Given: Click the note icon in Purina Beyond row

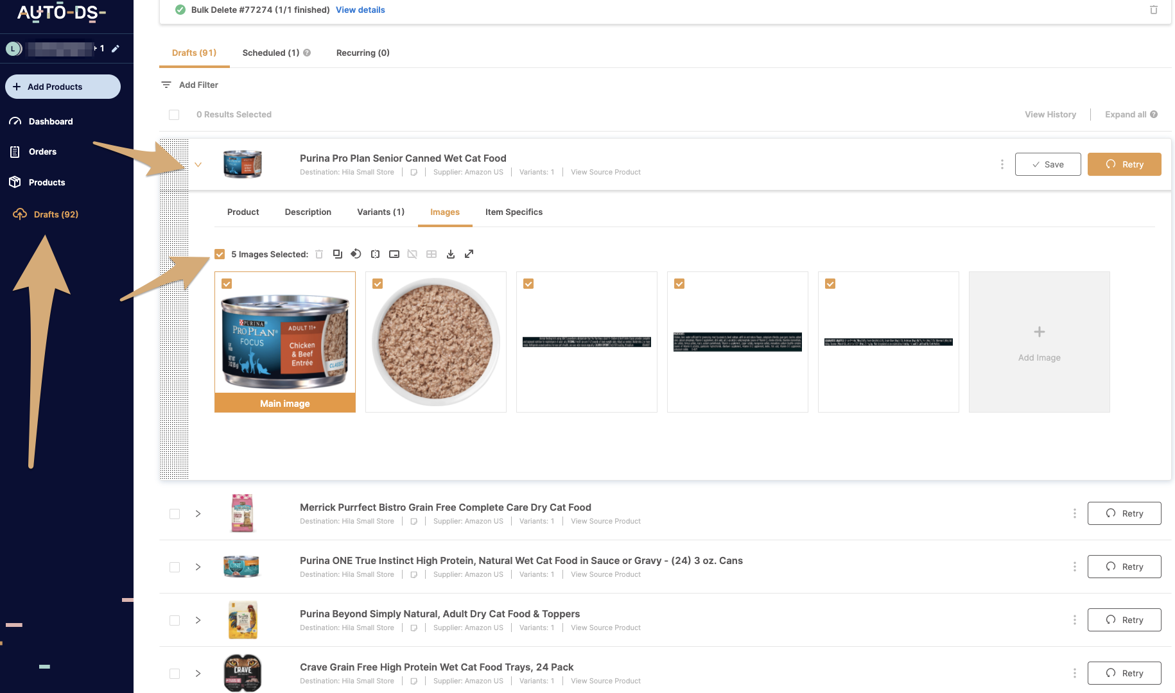Looking at the screenshot, I should [414, 628].
